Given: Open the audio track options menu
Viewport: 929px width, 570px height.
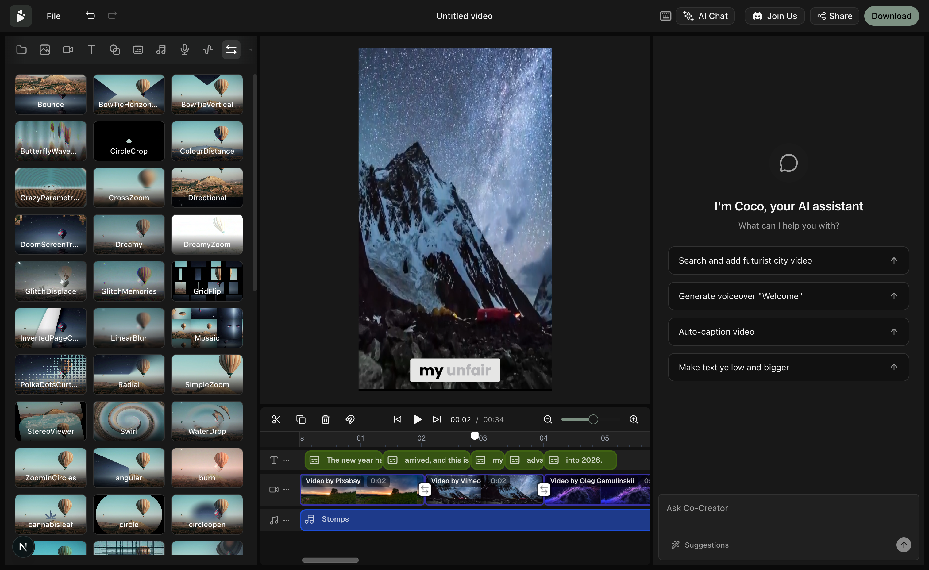Looking at the screenshot, I should [x=286, y=520].
